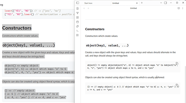Switch to the Start here tab
Viewport: 186px width, 103px height.
(x=88, y=3)
